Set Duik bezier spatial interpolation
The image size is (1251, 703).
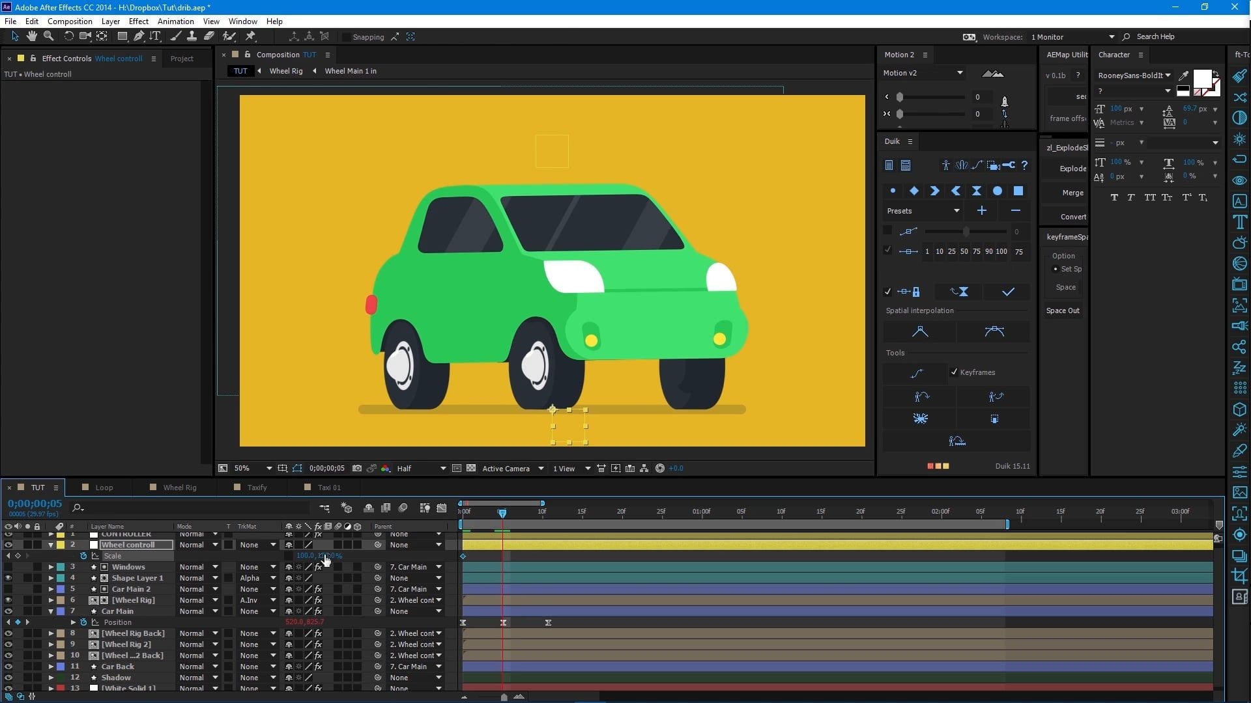pyautogui.click(x=994, y=331)
